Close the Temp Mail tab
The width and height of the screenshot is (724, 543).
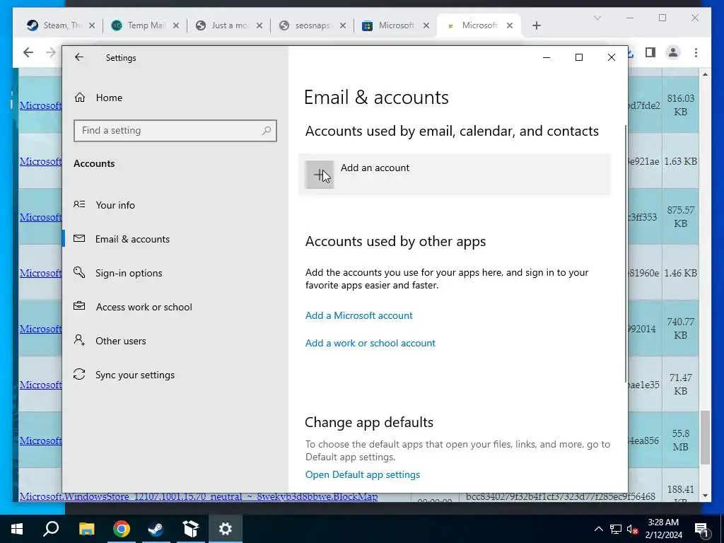click(x=176, y=25)
